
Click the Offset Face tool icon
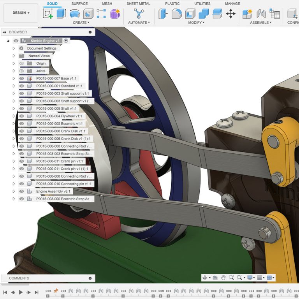tap(217, 14)
